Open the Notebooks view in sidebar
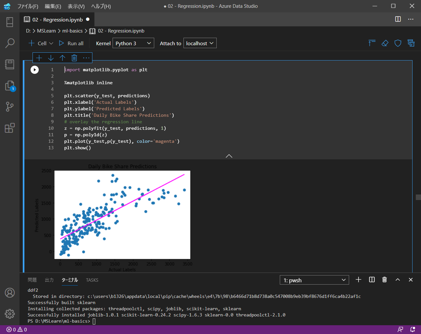This screenshot has width=421, height=334. [10, 64]
